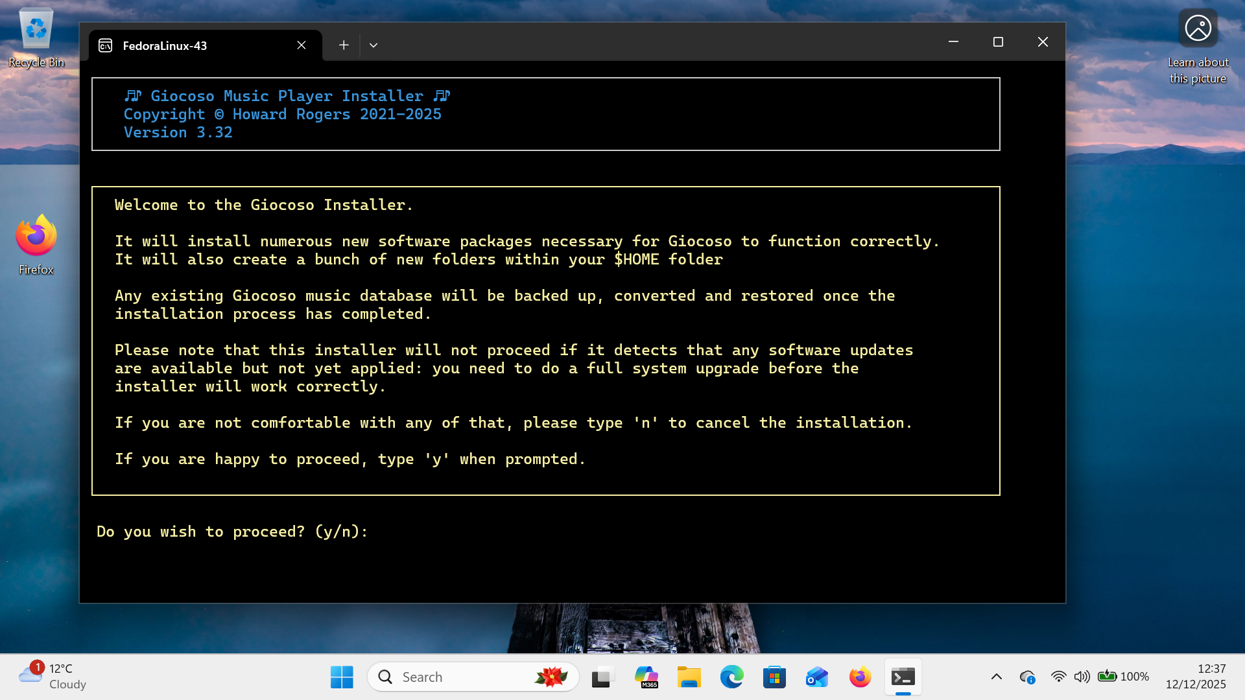Show hidden system tray icons

997,677
